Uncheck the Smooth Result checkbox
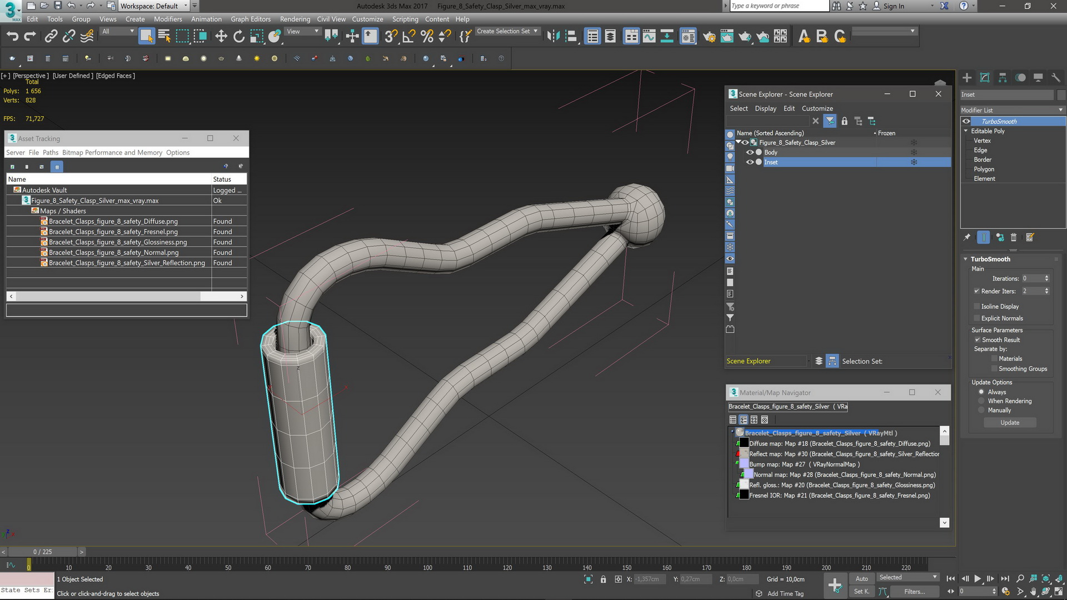Viewport: 1067px width, 600px height. [977, 340]
